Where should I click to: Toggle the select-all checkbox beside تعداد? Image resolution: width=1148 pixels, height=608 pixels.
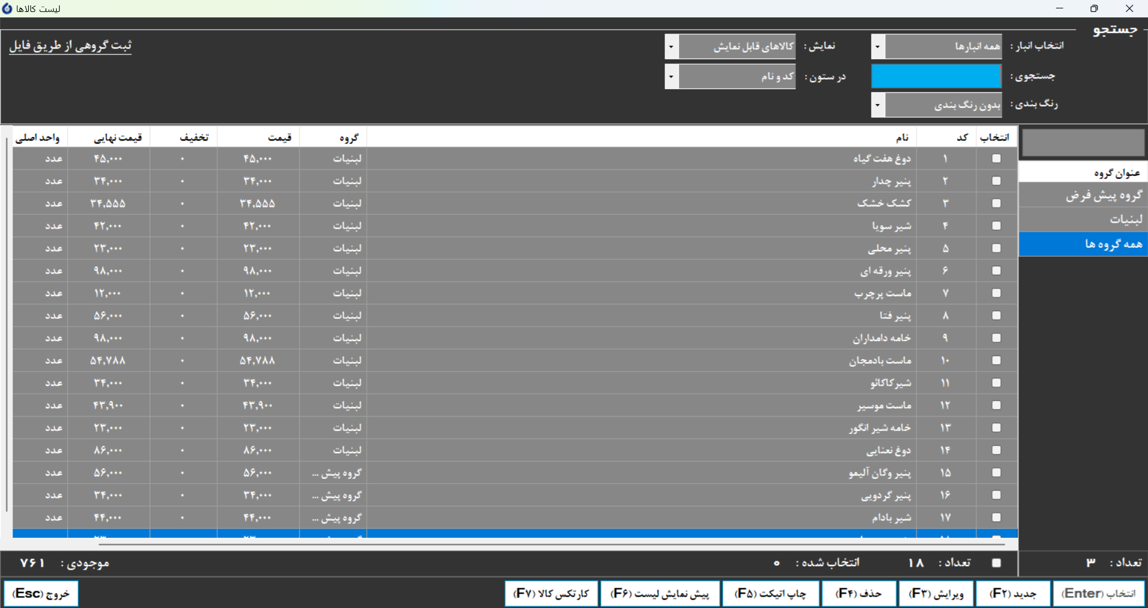tap(996, 563)
